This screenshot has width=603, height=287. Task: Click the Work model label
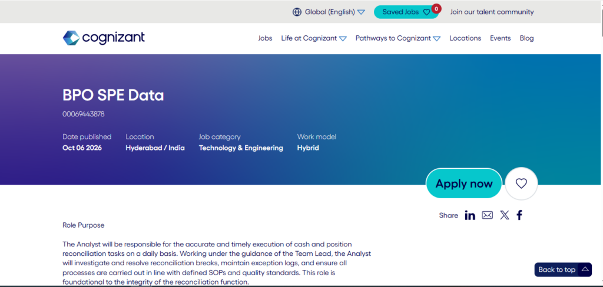pos(316,137)
